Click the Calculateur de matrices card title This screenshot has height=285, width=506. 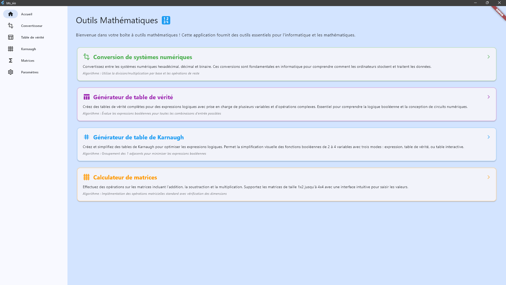point(125,177)
